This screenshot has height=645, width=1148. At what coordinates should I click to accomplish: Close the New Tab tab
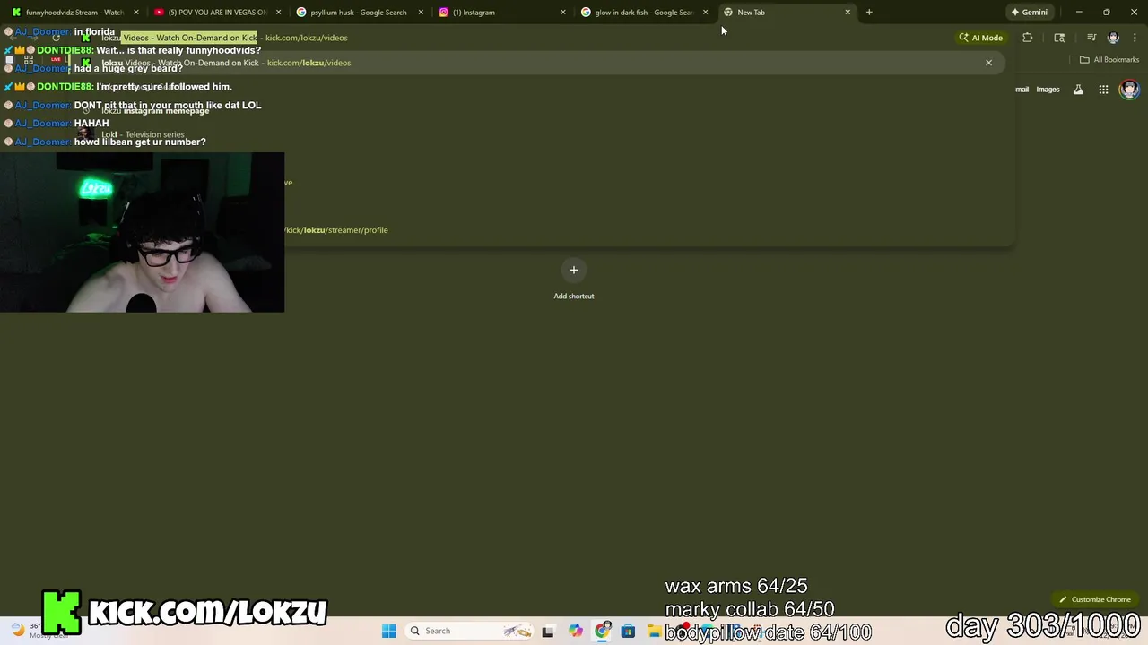coord(848,12)
